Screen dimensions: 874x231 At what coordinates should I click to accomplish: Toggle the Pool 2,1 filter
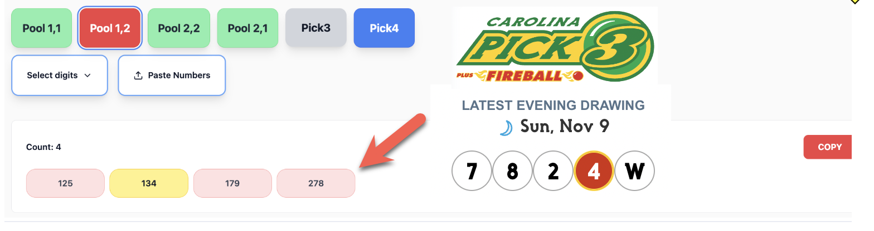pyautogui.click(x=247, y=28)
